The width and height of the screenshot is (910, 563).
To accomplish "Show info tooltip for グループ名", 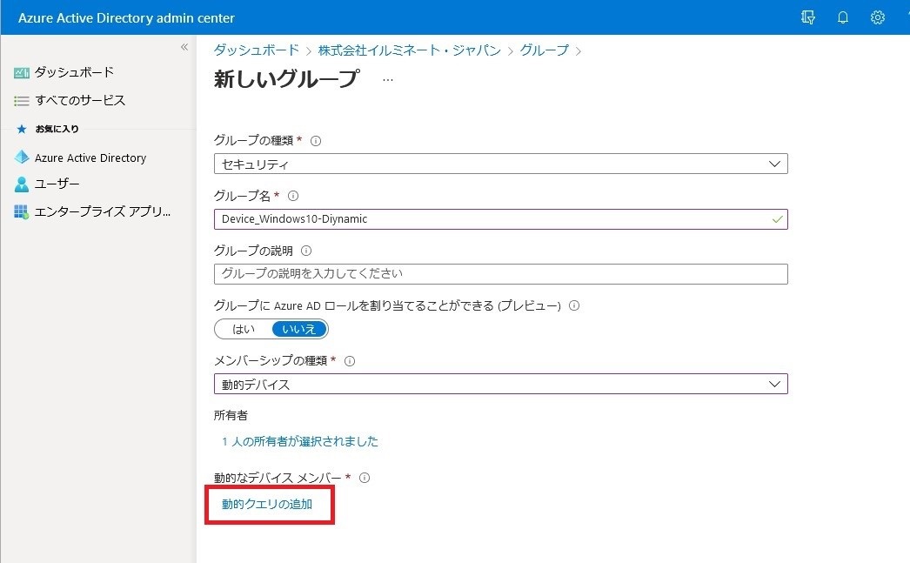I will coord(293,196).
